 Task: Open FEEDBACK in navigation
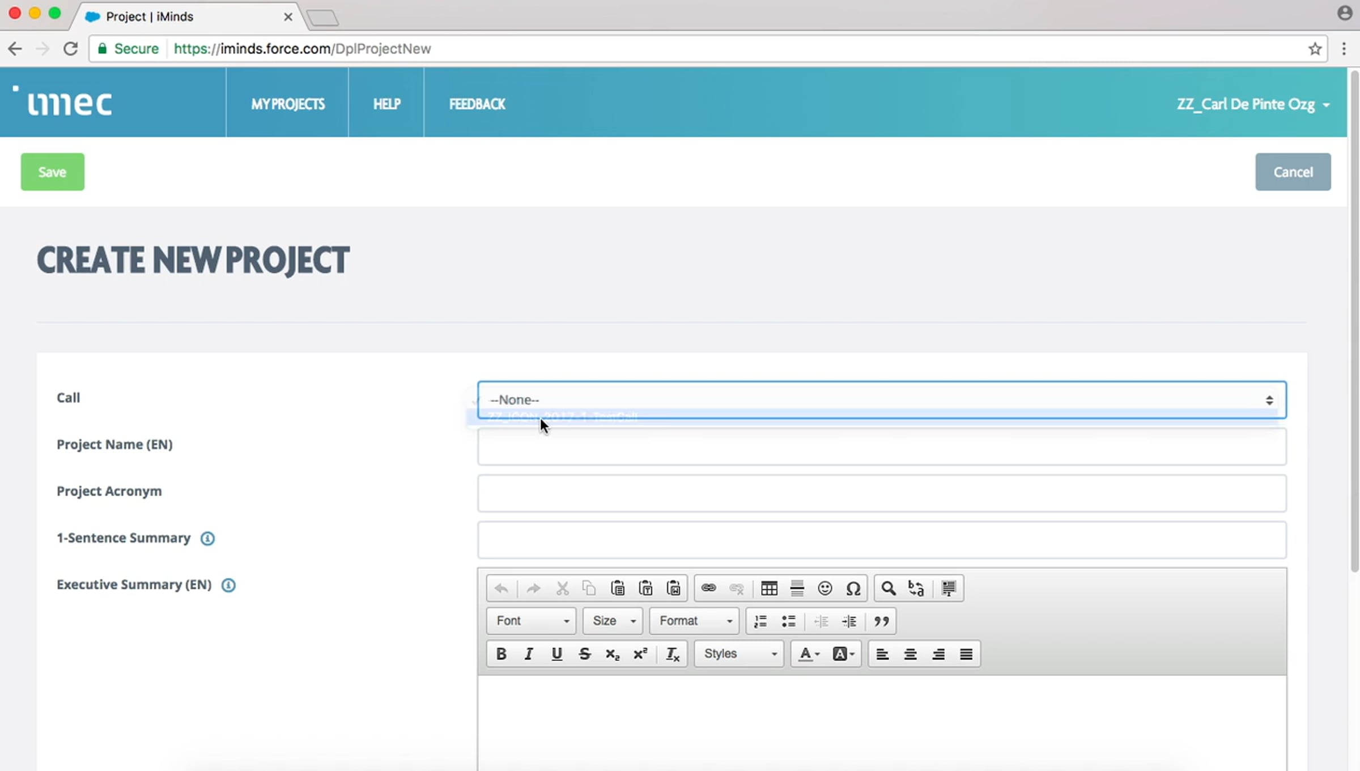pyautogui.click(x=477, y=104)
